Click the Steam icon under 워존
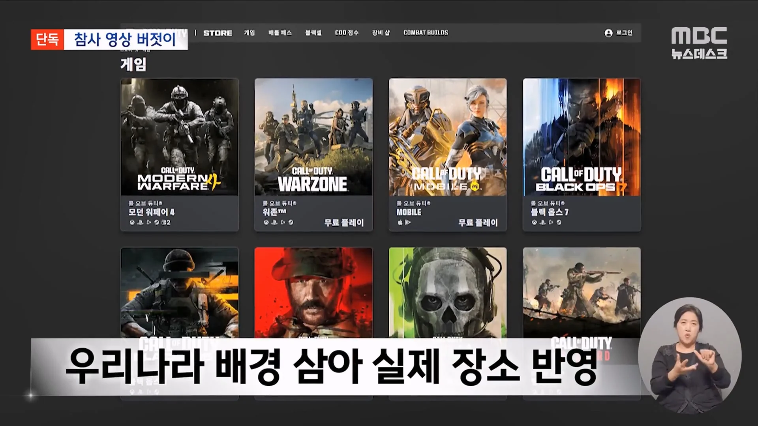This screenshot has width=758, height=426. pos(291,222)
